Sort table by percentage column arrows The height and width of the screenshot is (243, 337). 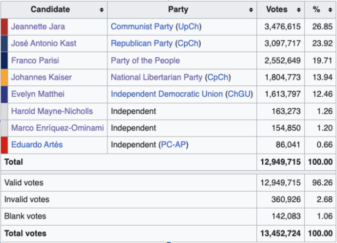pyautogui.click(x=330, y=10)
